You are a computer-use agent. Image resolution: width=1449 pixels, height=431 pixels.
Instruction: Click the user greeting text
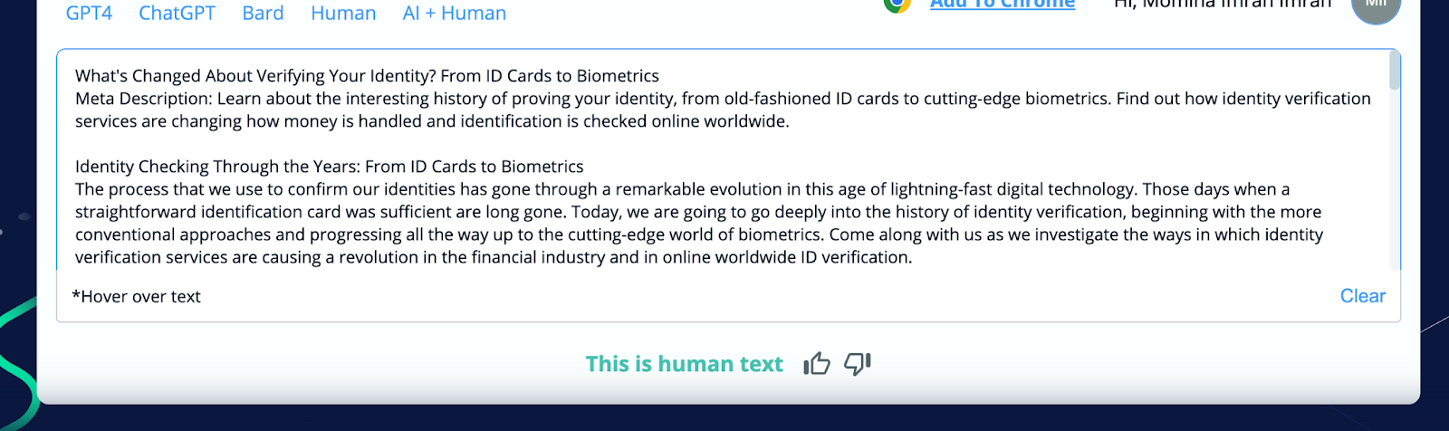[x=1223, y=5]
